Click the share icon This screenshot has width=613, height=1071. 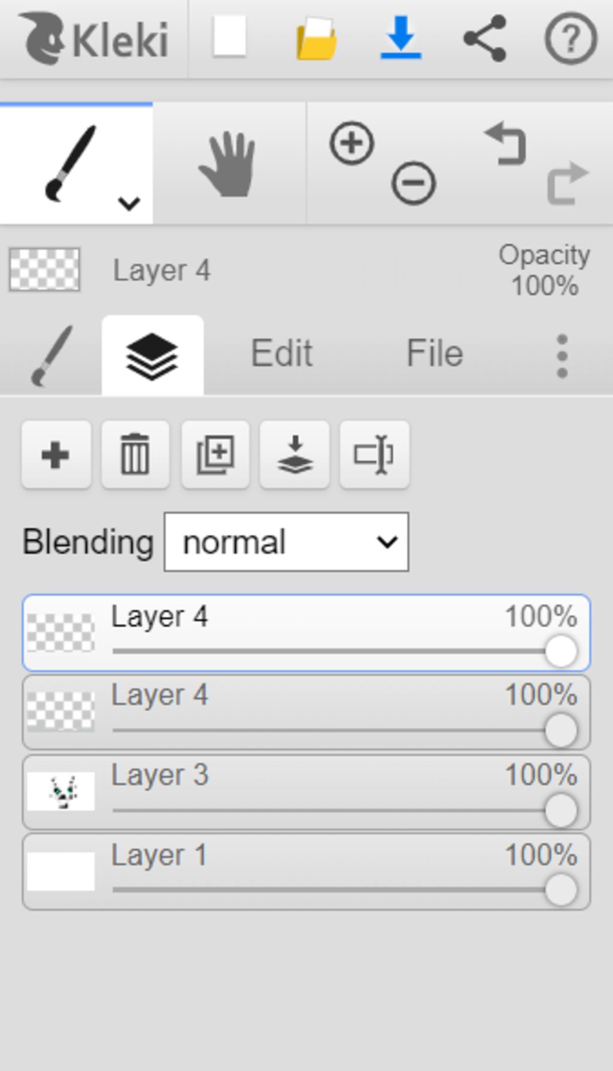[485, 38]
